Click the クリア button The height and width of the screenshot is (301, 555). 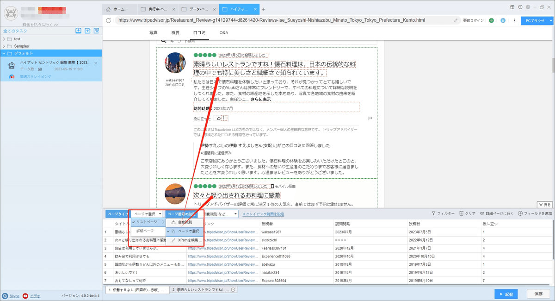click(468, 213)
